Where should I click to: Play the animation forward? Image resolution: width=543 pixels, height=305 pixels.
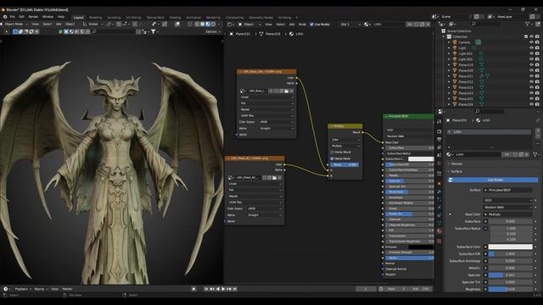point(223,289)
